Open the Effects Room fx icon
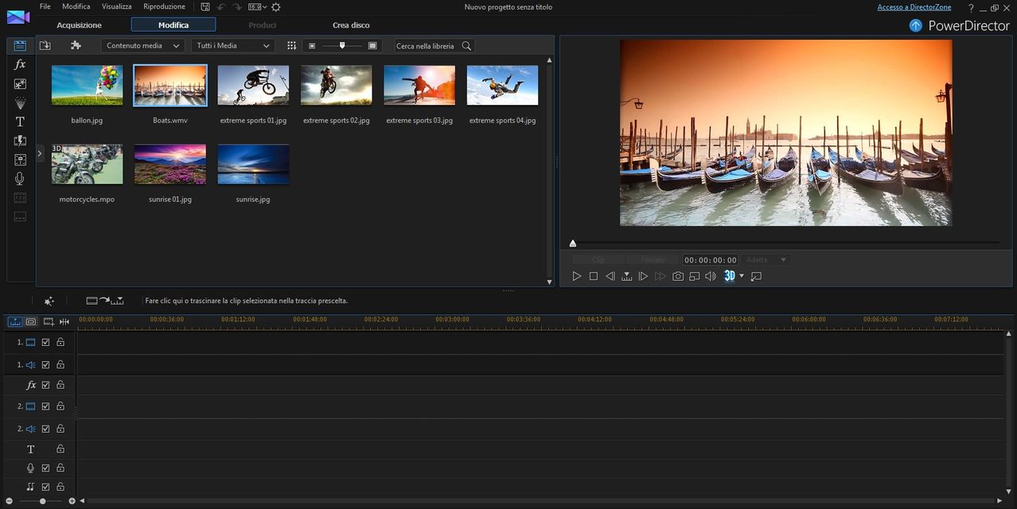 click(x=20, y=64)
